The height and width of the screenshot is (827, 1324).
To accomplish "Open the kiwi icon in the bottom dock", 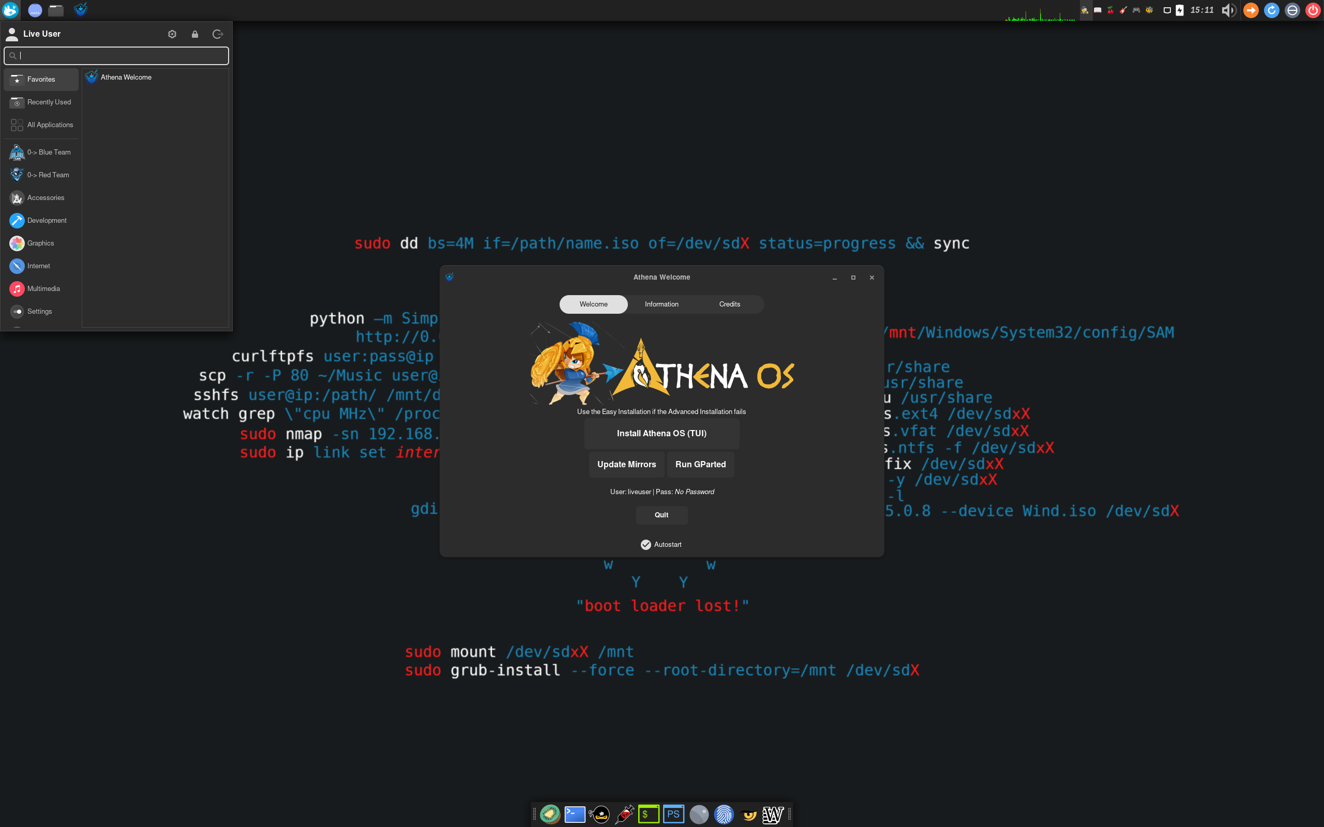I will (550, 814).
